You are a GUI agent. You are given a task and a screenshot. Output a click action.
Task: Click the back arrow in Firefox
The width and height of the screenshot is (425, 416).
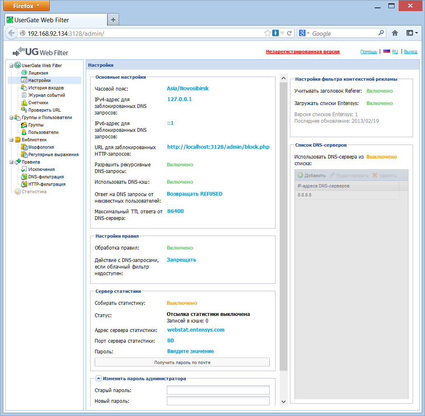[x=12, y=33]
